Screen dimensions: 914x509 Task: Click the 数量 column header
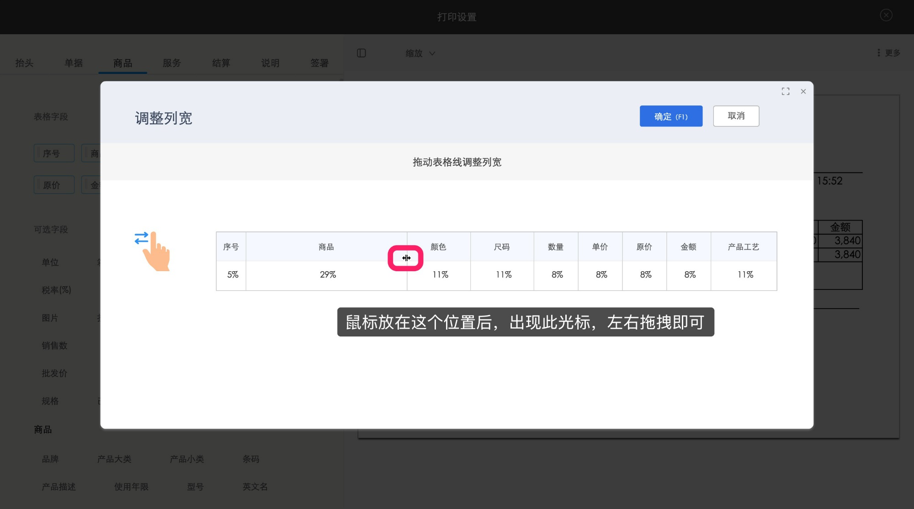click(556, 247)
